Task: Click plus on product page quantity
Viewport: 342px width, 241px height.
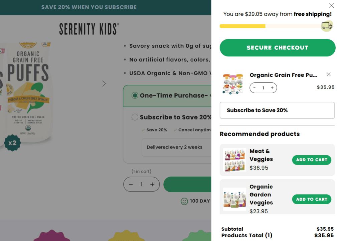Action: [x=152, y=184]
